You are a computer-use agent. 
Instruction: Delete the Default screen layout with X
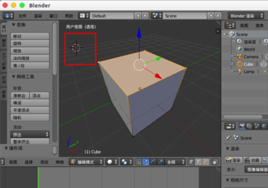pos(145,16)
